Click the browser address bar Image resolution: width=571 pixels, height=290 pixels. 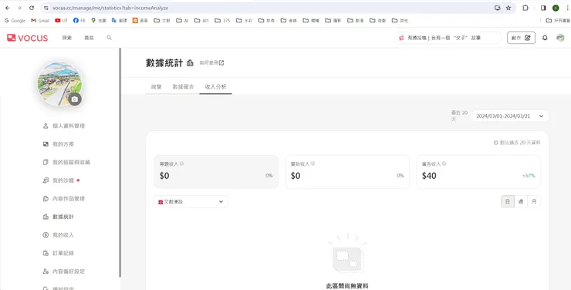(x=269, y=8)
